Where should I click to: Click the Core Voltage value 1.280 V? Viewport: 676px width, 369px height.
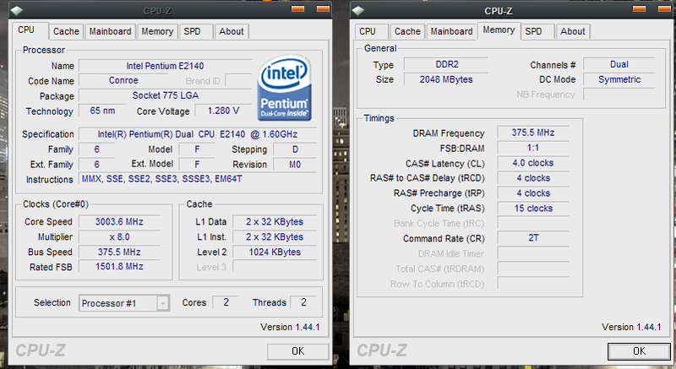223,111
